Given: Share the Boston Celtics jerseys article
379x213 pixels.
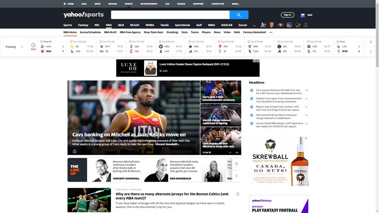Looking at the screenshot, I should (238, 194).
